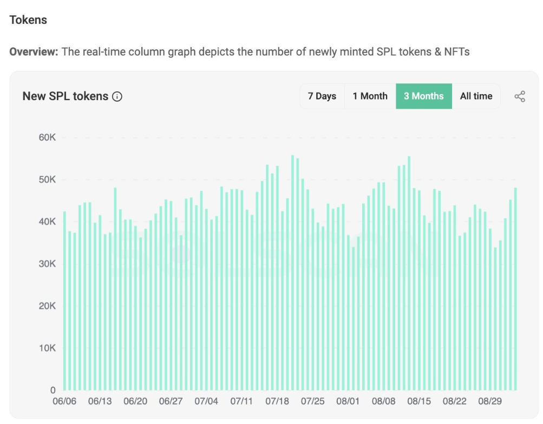Click the 0 label on the y-axis
This screenshot has width=543, height=424.
pyautogui.click(x=53, y=390)
